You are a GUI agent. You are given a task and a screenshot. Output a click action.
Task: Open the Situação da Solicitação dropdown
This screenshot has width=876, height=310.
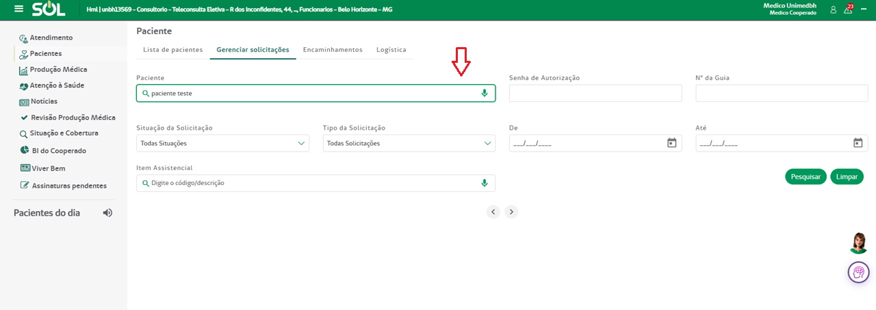pos(222,143)
